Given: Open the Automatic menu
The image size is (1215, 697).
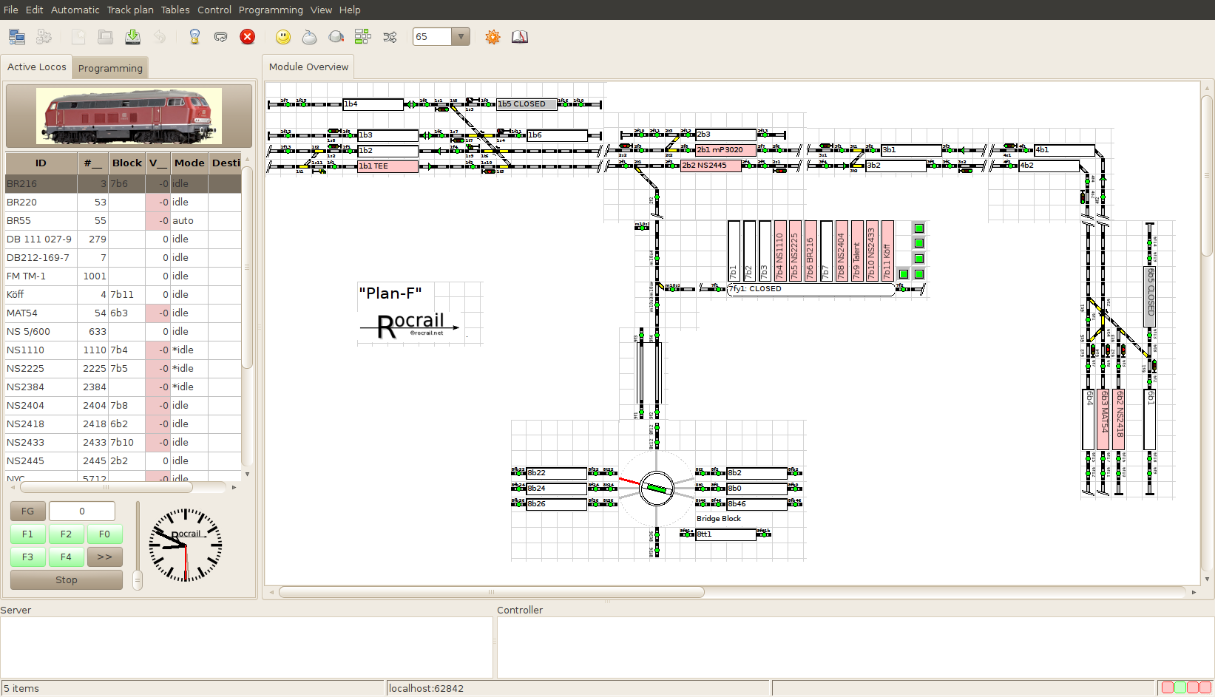Looking at the screenshot, I should click(x=75, y=10).
